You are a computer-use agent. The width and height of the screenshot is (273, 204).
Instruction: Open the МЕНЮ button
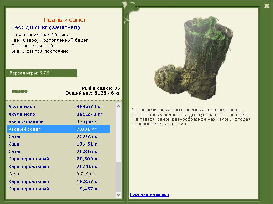pos(19,91)
